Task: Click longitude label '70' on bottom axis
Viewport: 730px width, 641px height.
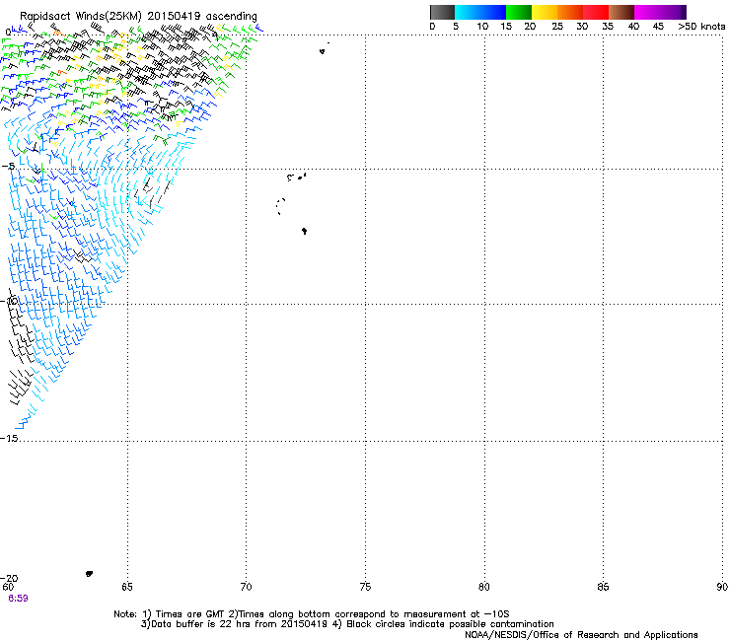Action: point(246,587)
